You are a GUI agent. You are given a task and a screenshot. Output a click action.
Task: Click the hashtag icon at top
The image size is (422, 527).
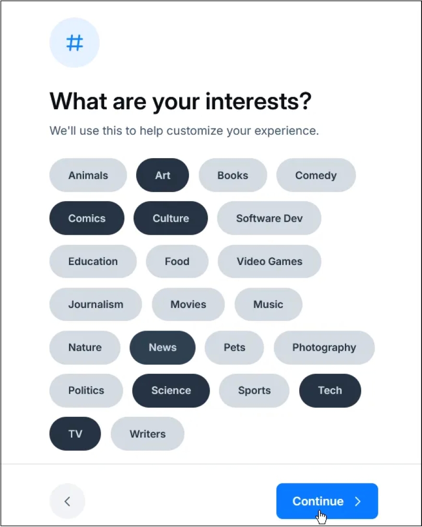pyautogui.click(x=74, y=43)
